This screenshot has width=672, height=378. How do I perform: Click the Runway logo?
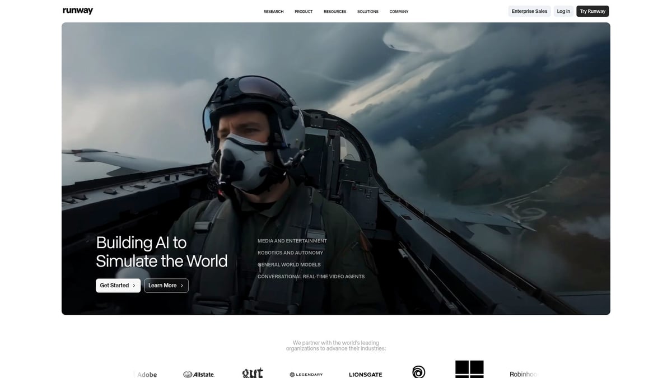click(77, 10)
